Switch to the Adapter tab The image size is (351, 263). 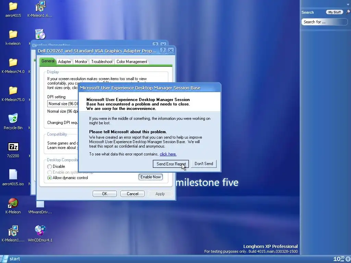pyautogui.click(x=64, y=62)
